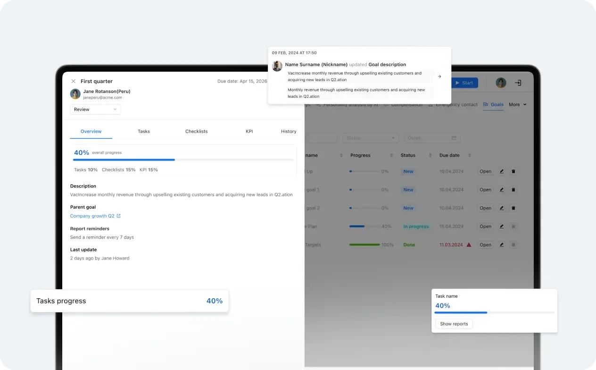Click the arrow icon in the history popup
596x370 pixels.
tap(439, 76)
